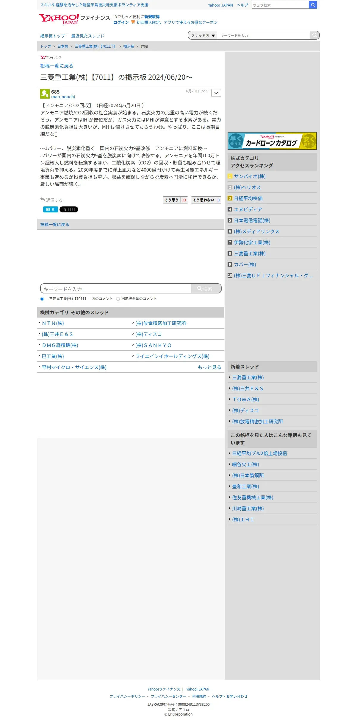The image size is (357, 723).
Task: Click the 投稿一覧に戻る link below the post
Action: coord(55,225)
